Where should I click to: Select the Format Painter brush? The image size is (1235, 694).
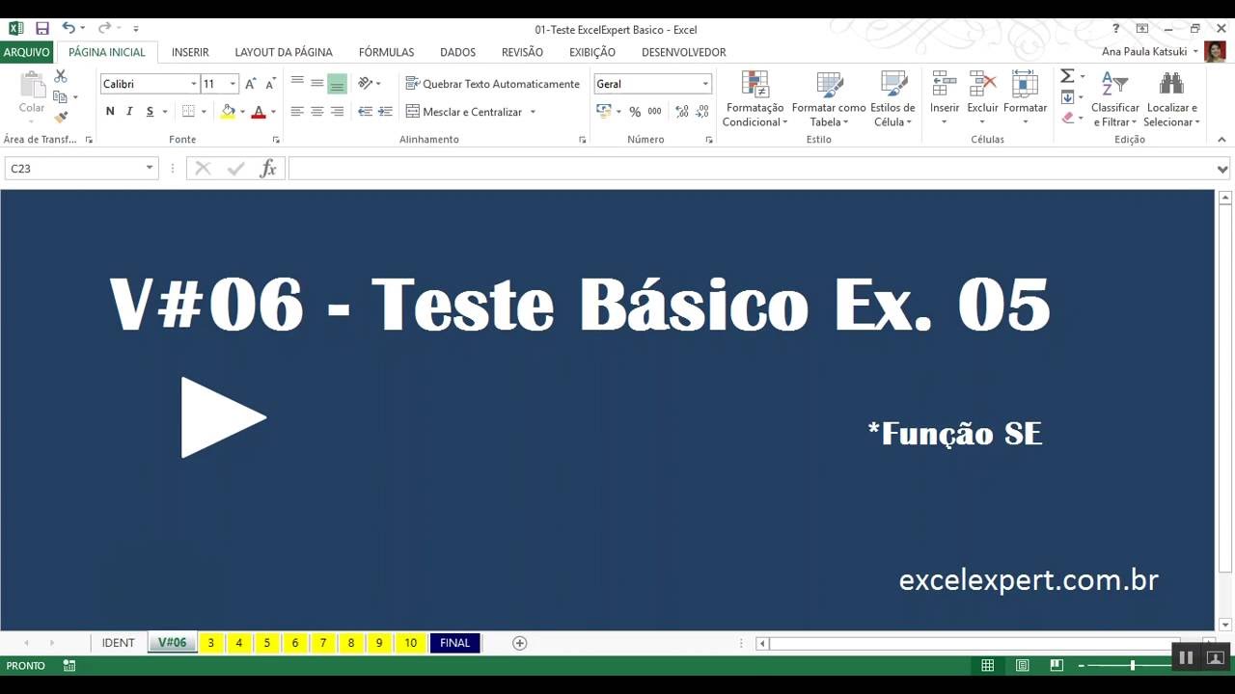coord(61,118)
